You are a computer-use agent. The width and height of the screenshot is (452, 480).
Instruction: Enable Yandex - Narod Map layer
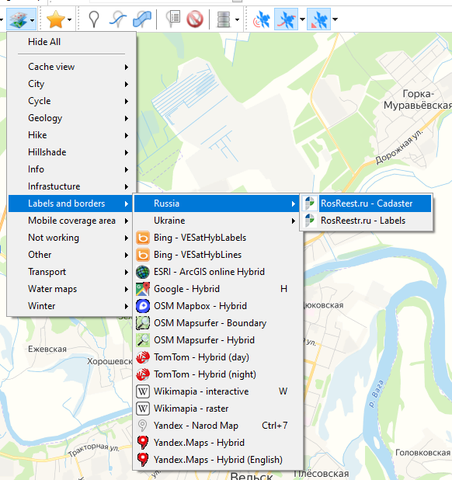point(217,426)
